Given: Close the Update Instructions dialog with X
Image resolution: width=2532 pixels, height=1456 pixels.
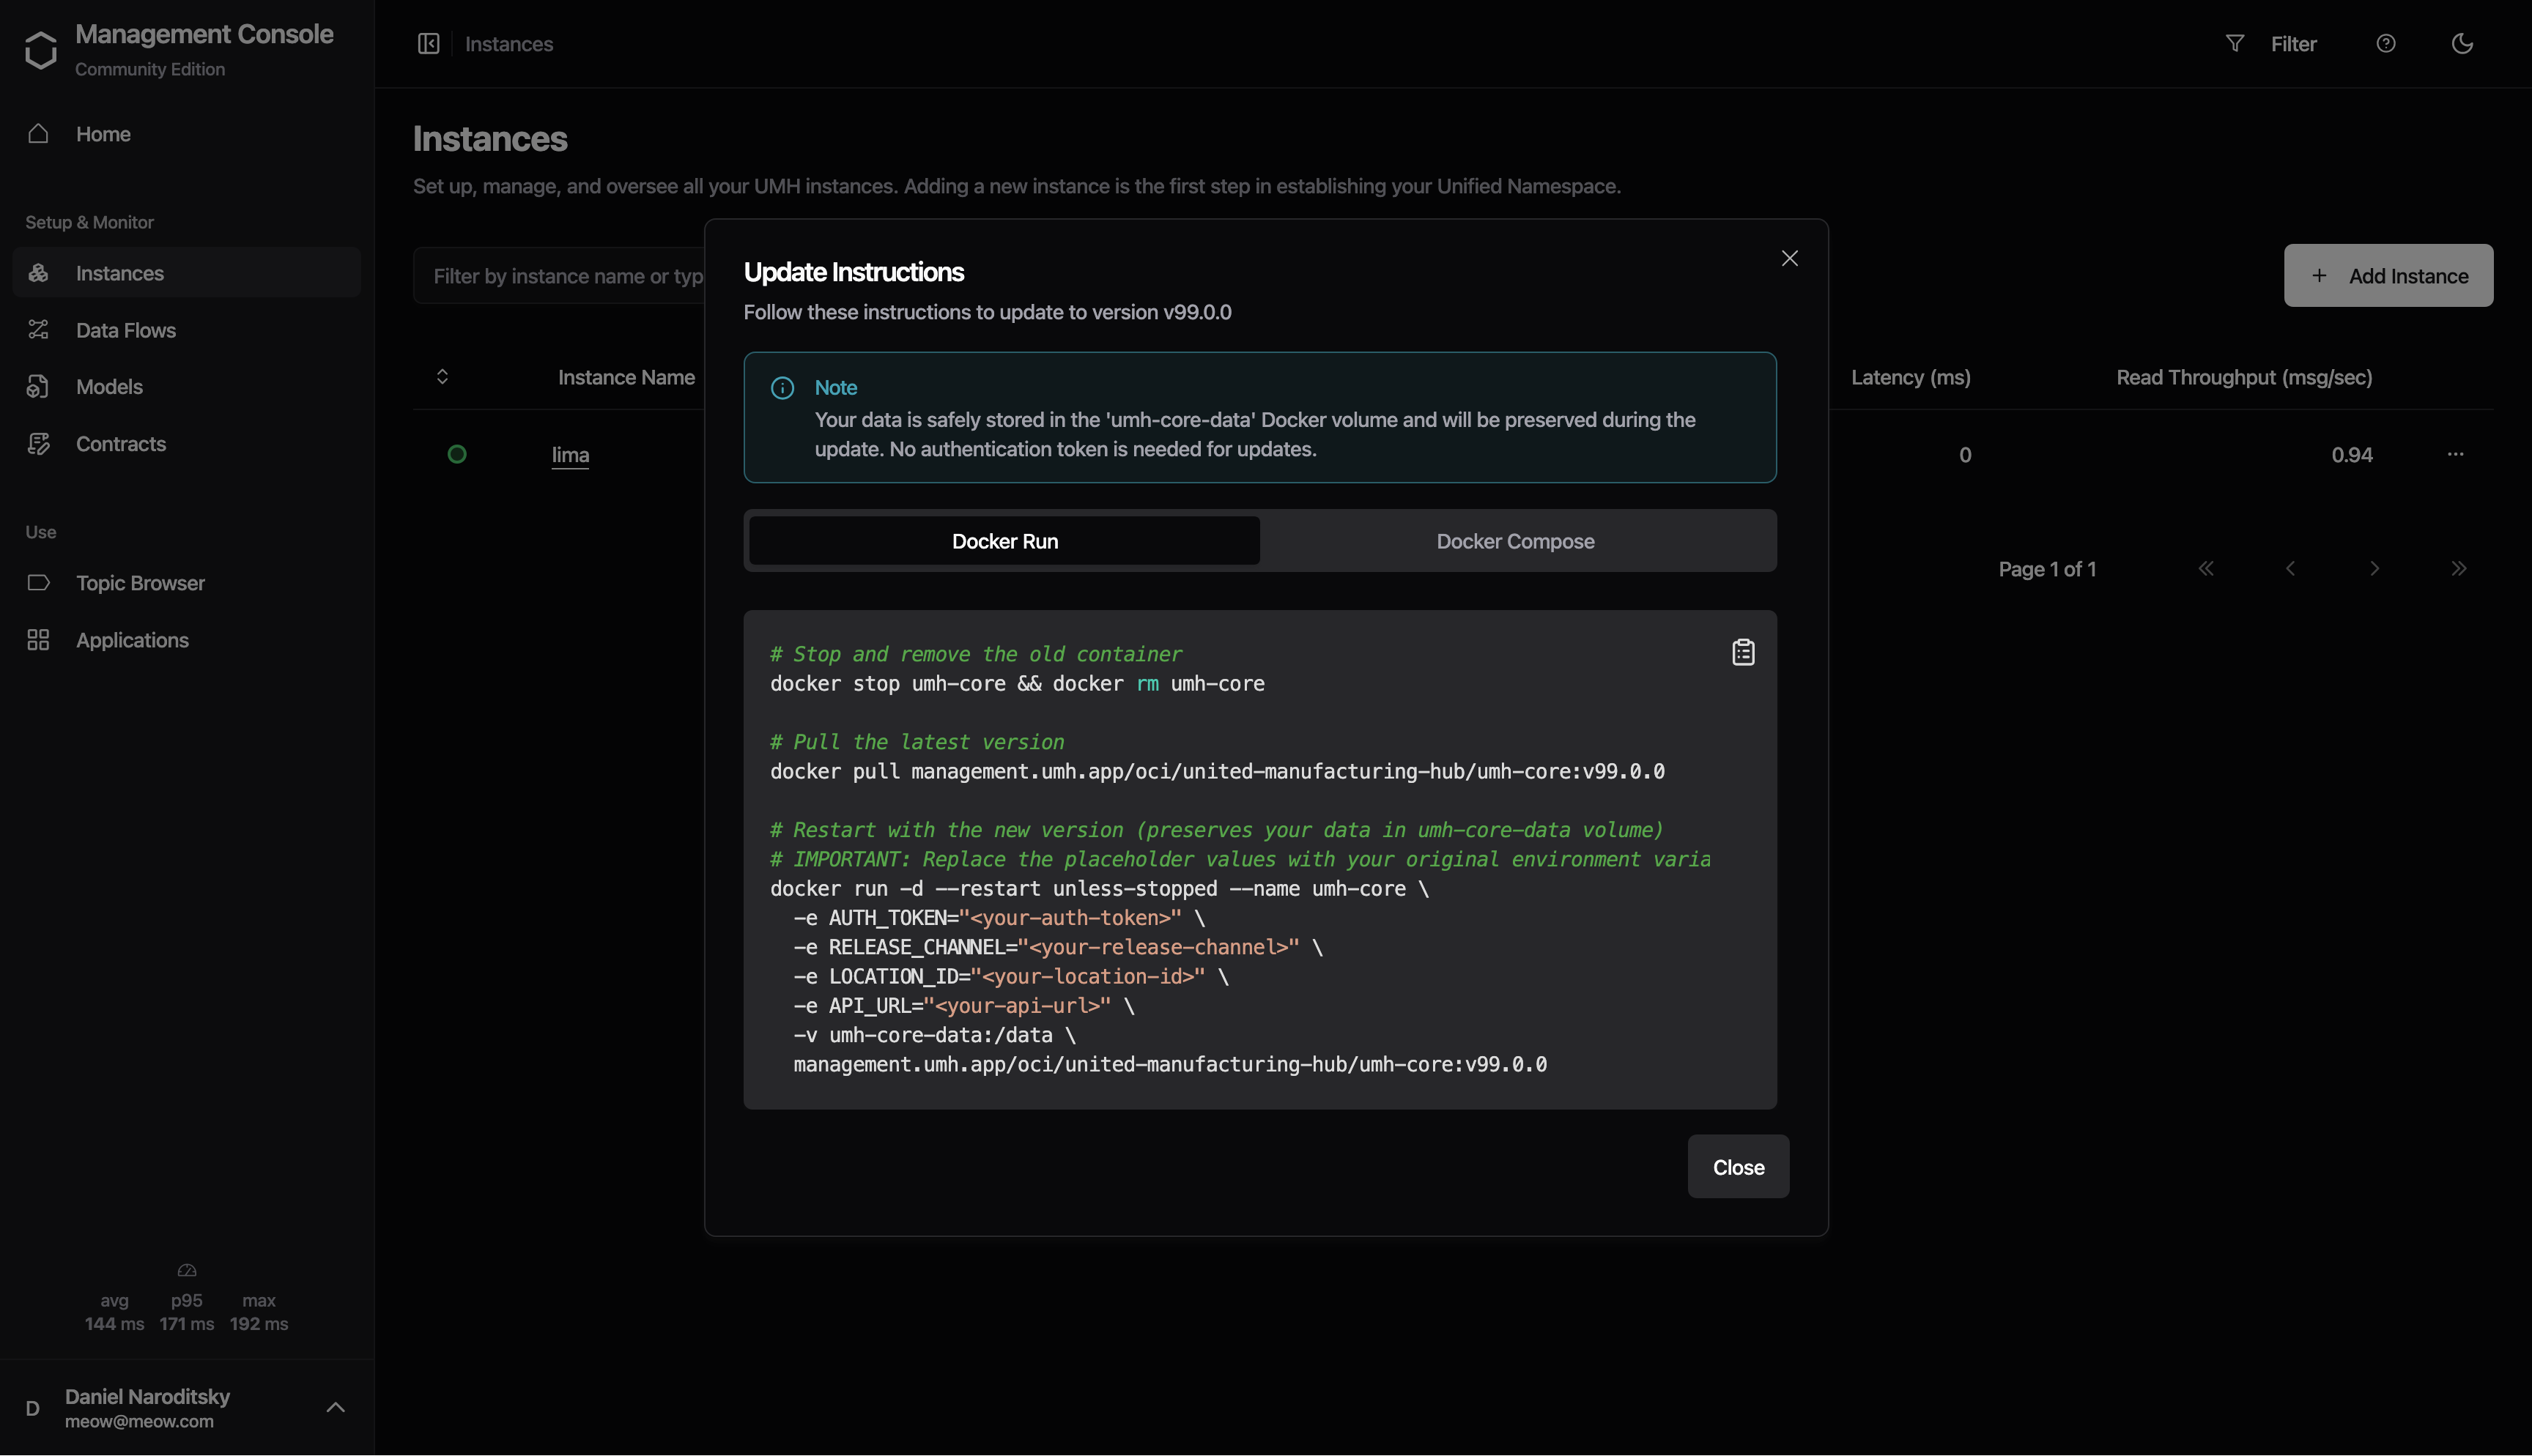Looking at the screenshot, I should click(1790, 259).
